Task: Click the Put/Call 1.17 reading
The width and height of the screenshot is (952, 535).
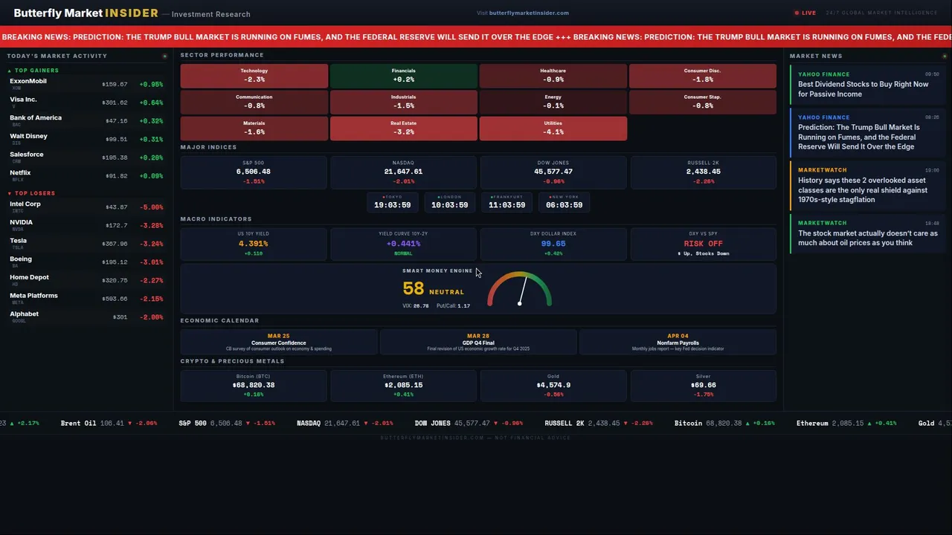Action: pos(453,305)
